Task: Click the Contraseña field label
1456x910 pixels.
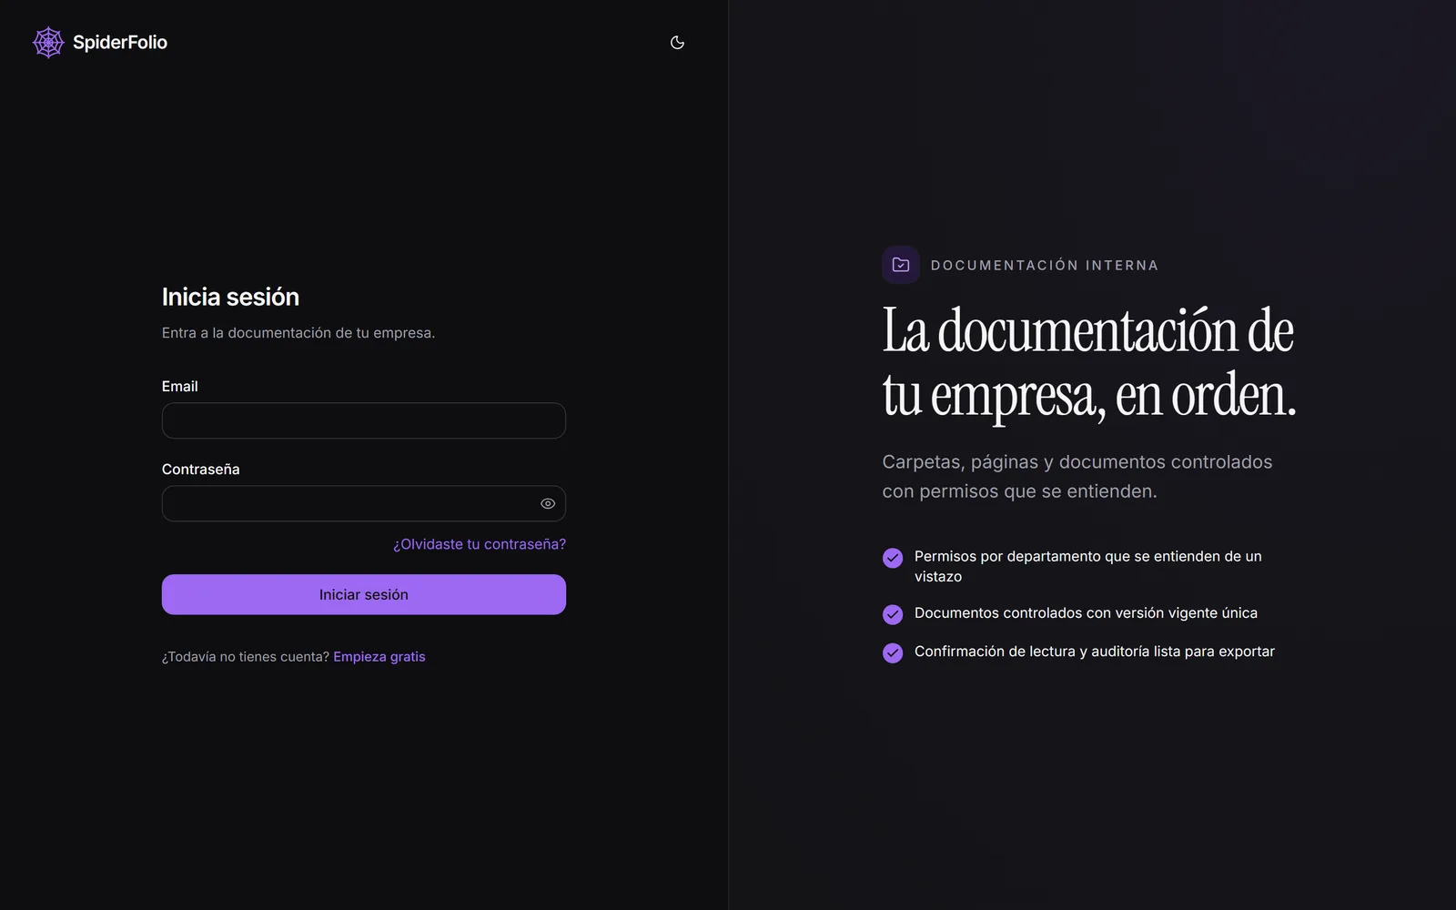Action: (x=201, y=470)
